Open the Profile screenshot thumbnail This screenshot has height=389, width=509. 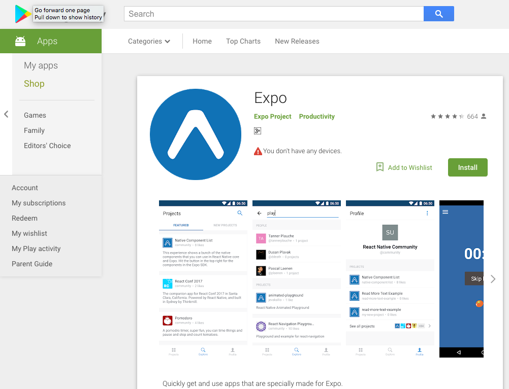point(390,279)
